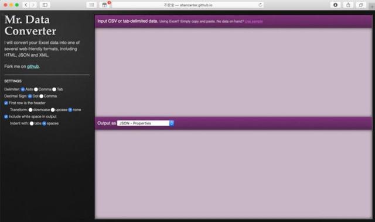The height and width of the screenshot is (222, 375).
Task: Click the green fullscreen window button
Action: coord(17,5)
